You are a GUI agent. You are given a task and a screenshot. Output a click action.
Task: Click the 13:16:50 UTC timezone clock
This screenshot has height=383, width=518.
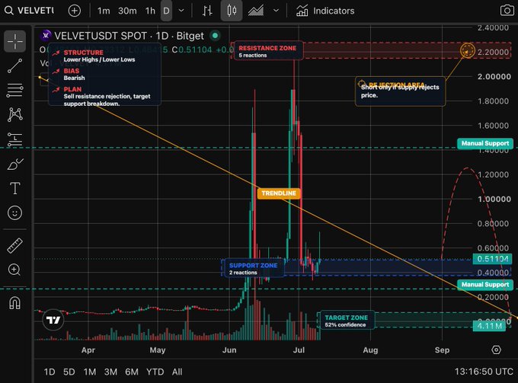coord(484,372)
